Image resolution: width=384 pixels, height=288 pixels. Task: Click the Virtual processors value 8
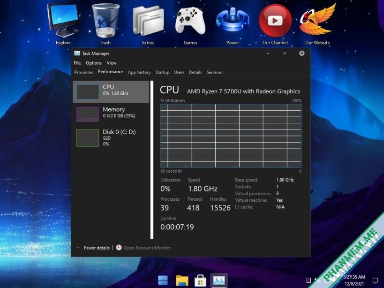[x=278, y=193]
